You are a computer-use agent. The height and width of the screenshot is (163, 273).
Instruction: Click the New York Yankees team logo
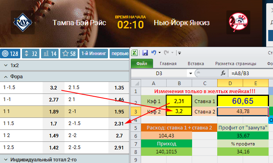pos(238,22)
